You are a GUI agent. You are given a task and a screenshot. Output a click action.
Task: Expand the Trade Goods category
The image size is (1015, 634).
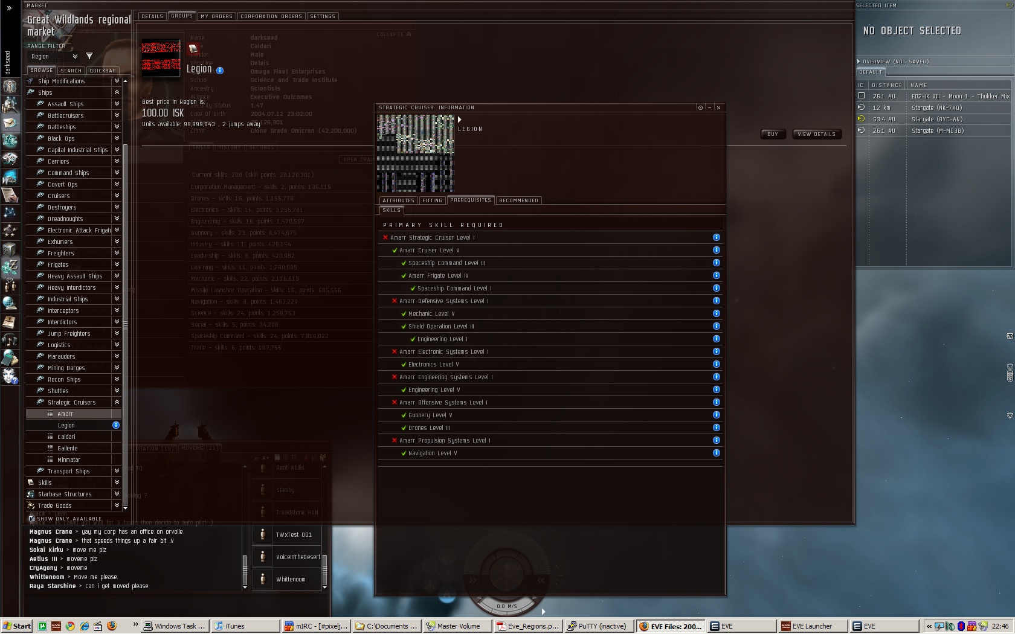117,505
